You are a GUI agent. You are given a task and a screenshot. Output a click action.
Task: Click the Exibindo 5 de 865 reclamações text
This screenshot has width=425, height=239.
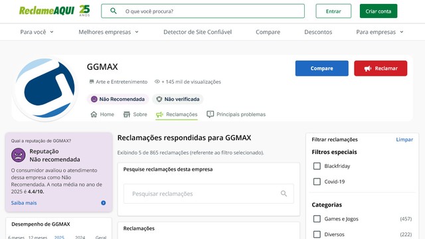(191, 153)
